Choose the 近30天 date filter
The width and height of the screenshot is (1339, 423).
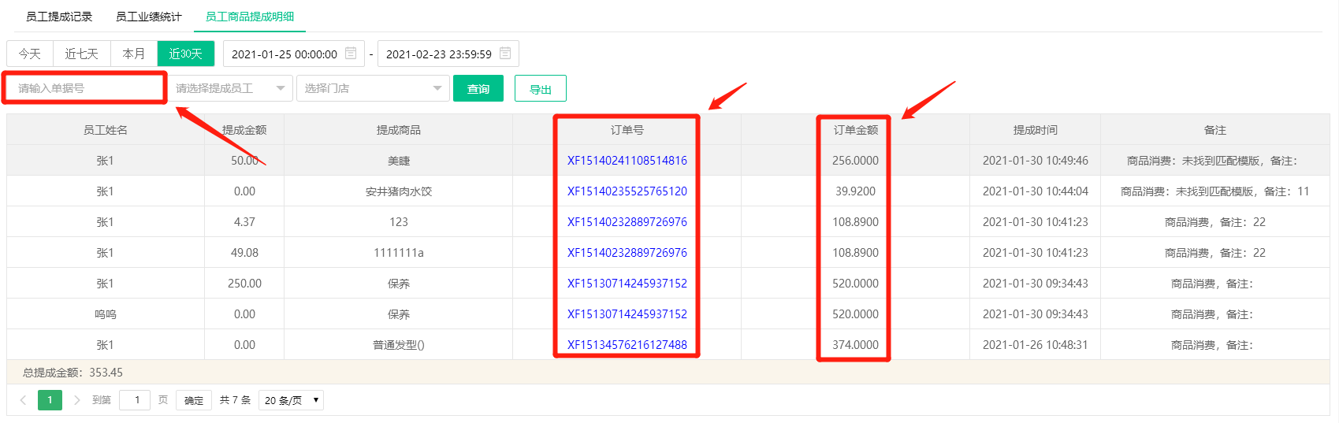[x=186, y=54]
